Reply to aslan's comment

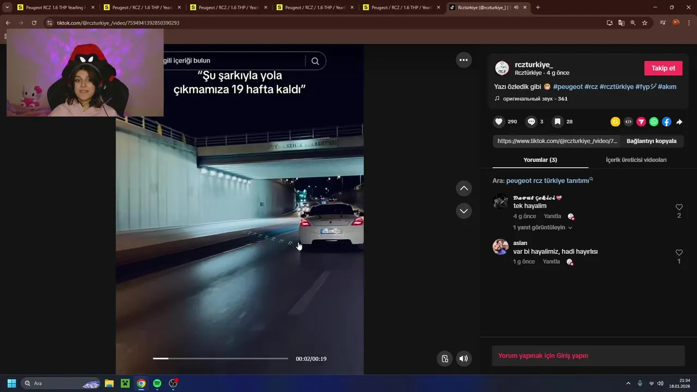click(551, 262)
